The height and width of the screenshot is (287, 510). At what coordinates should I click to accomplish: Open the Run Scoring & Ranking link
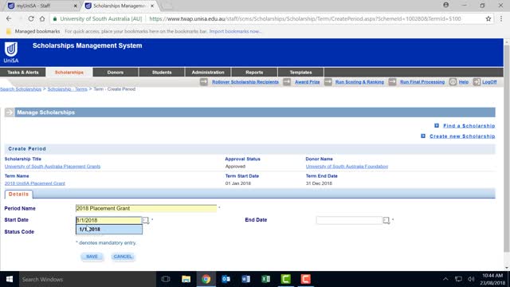point(359,82)
